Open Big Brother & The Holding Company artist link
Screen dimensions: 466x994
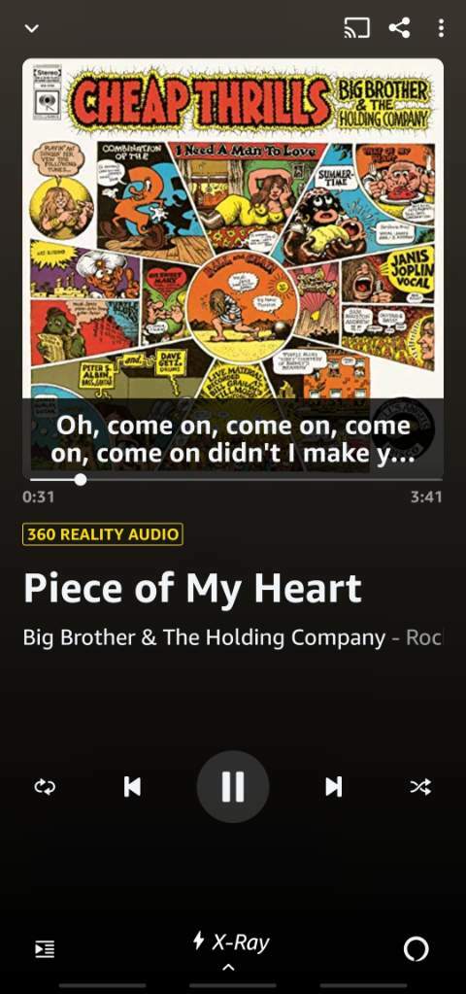click(x=204, y=637)
